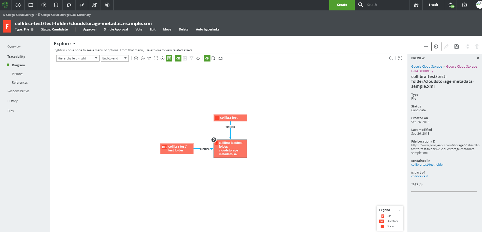The image size is (482, 232).
Task: Take a diagram snapshot with camera icon
Action: tap(221, 58)
